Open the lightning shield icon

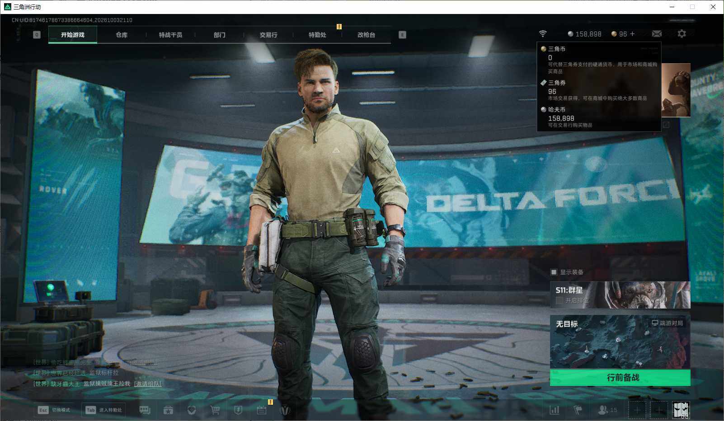coord(238,410)
